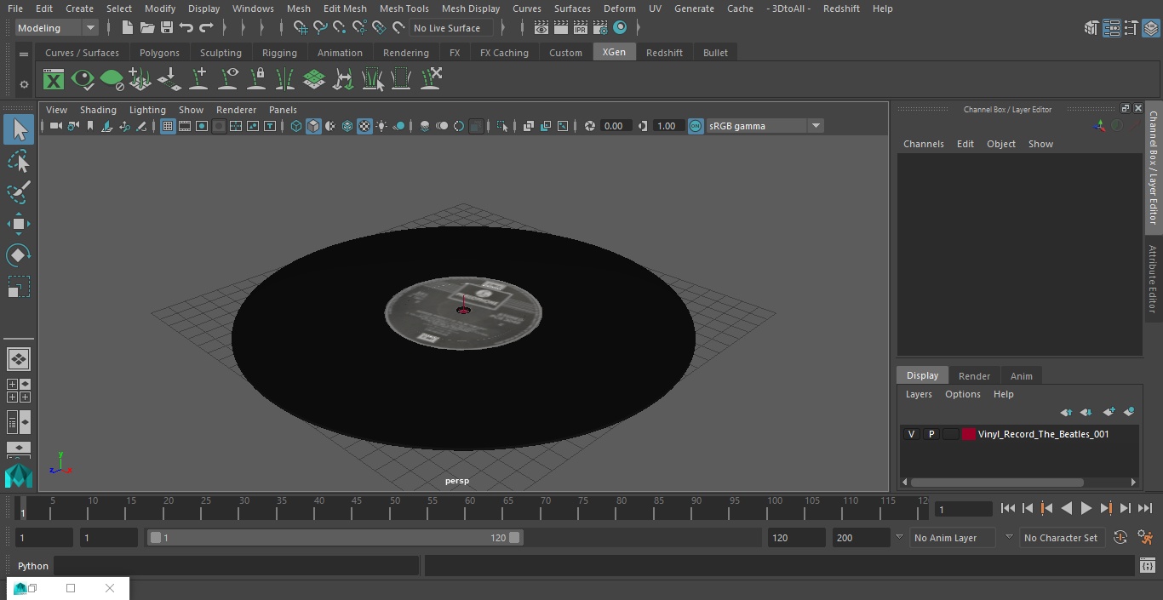Viewport: 1163px width, 600px height.
Task: Click the New Scene file icon
Action: point(127,28)
